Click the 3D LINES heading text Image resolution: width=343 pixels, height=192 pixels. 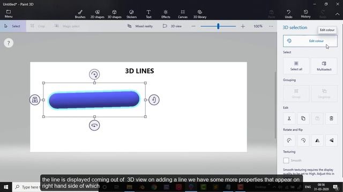pyautogui.click(x=139, y=71)
